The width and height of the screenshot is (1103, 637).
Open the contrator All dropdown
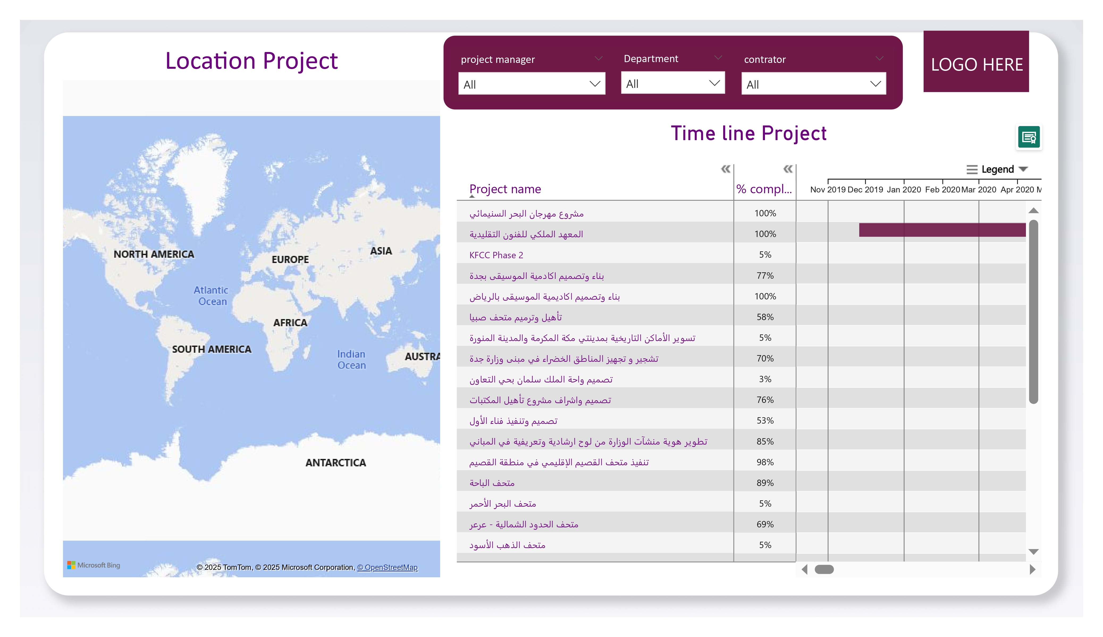813,84
